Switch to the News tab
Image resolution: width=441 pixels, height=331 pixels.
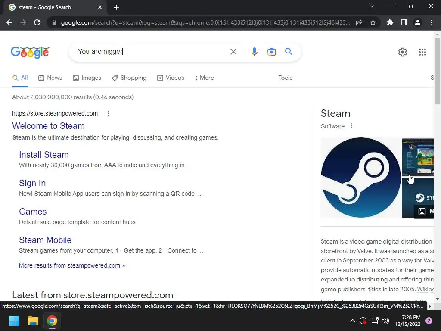coord(50,78)
